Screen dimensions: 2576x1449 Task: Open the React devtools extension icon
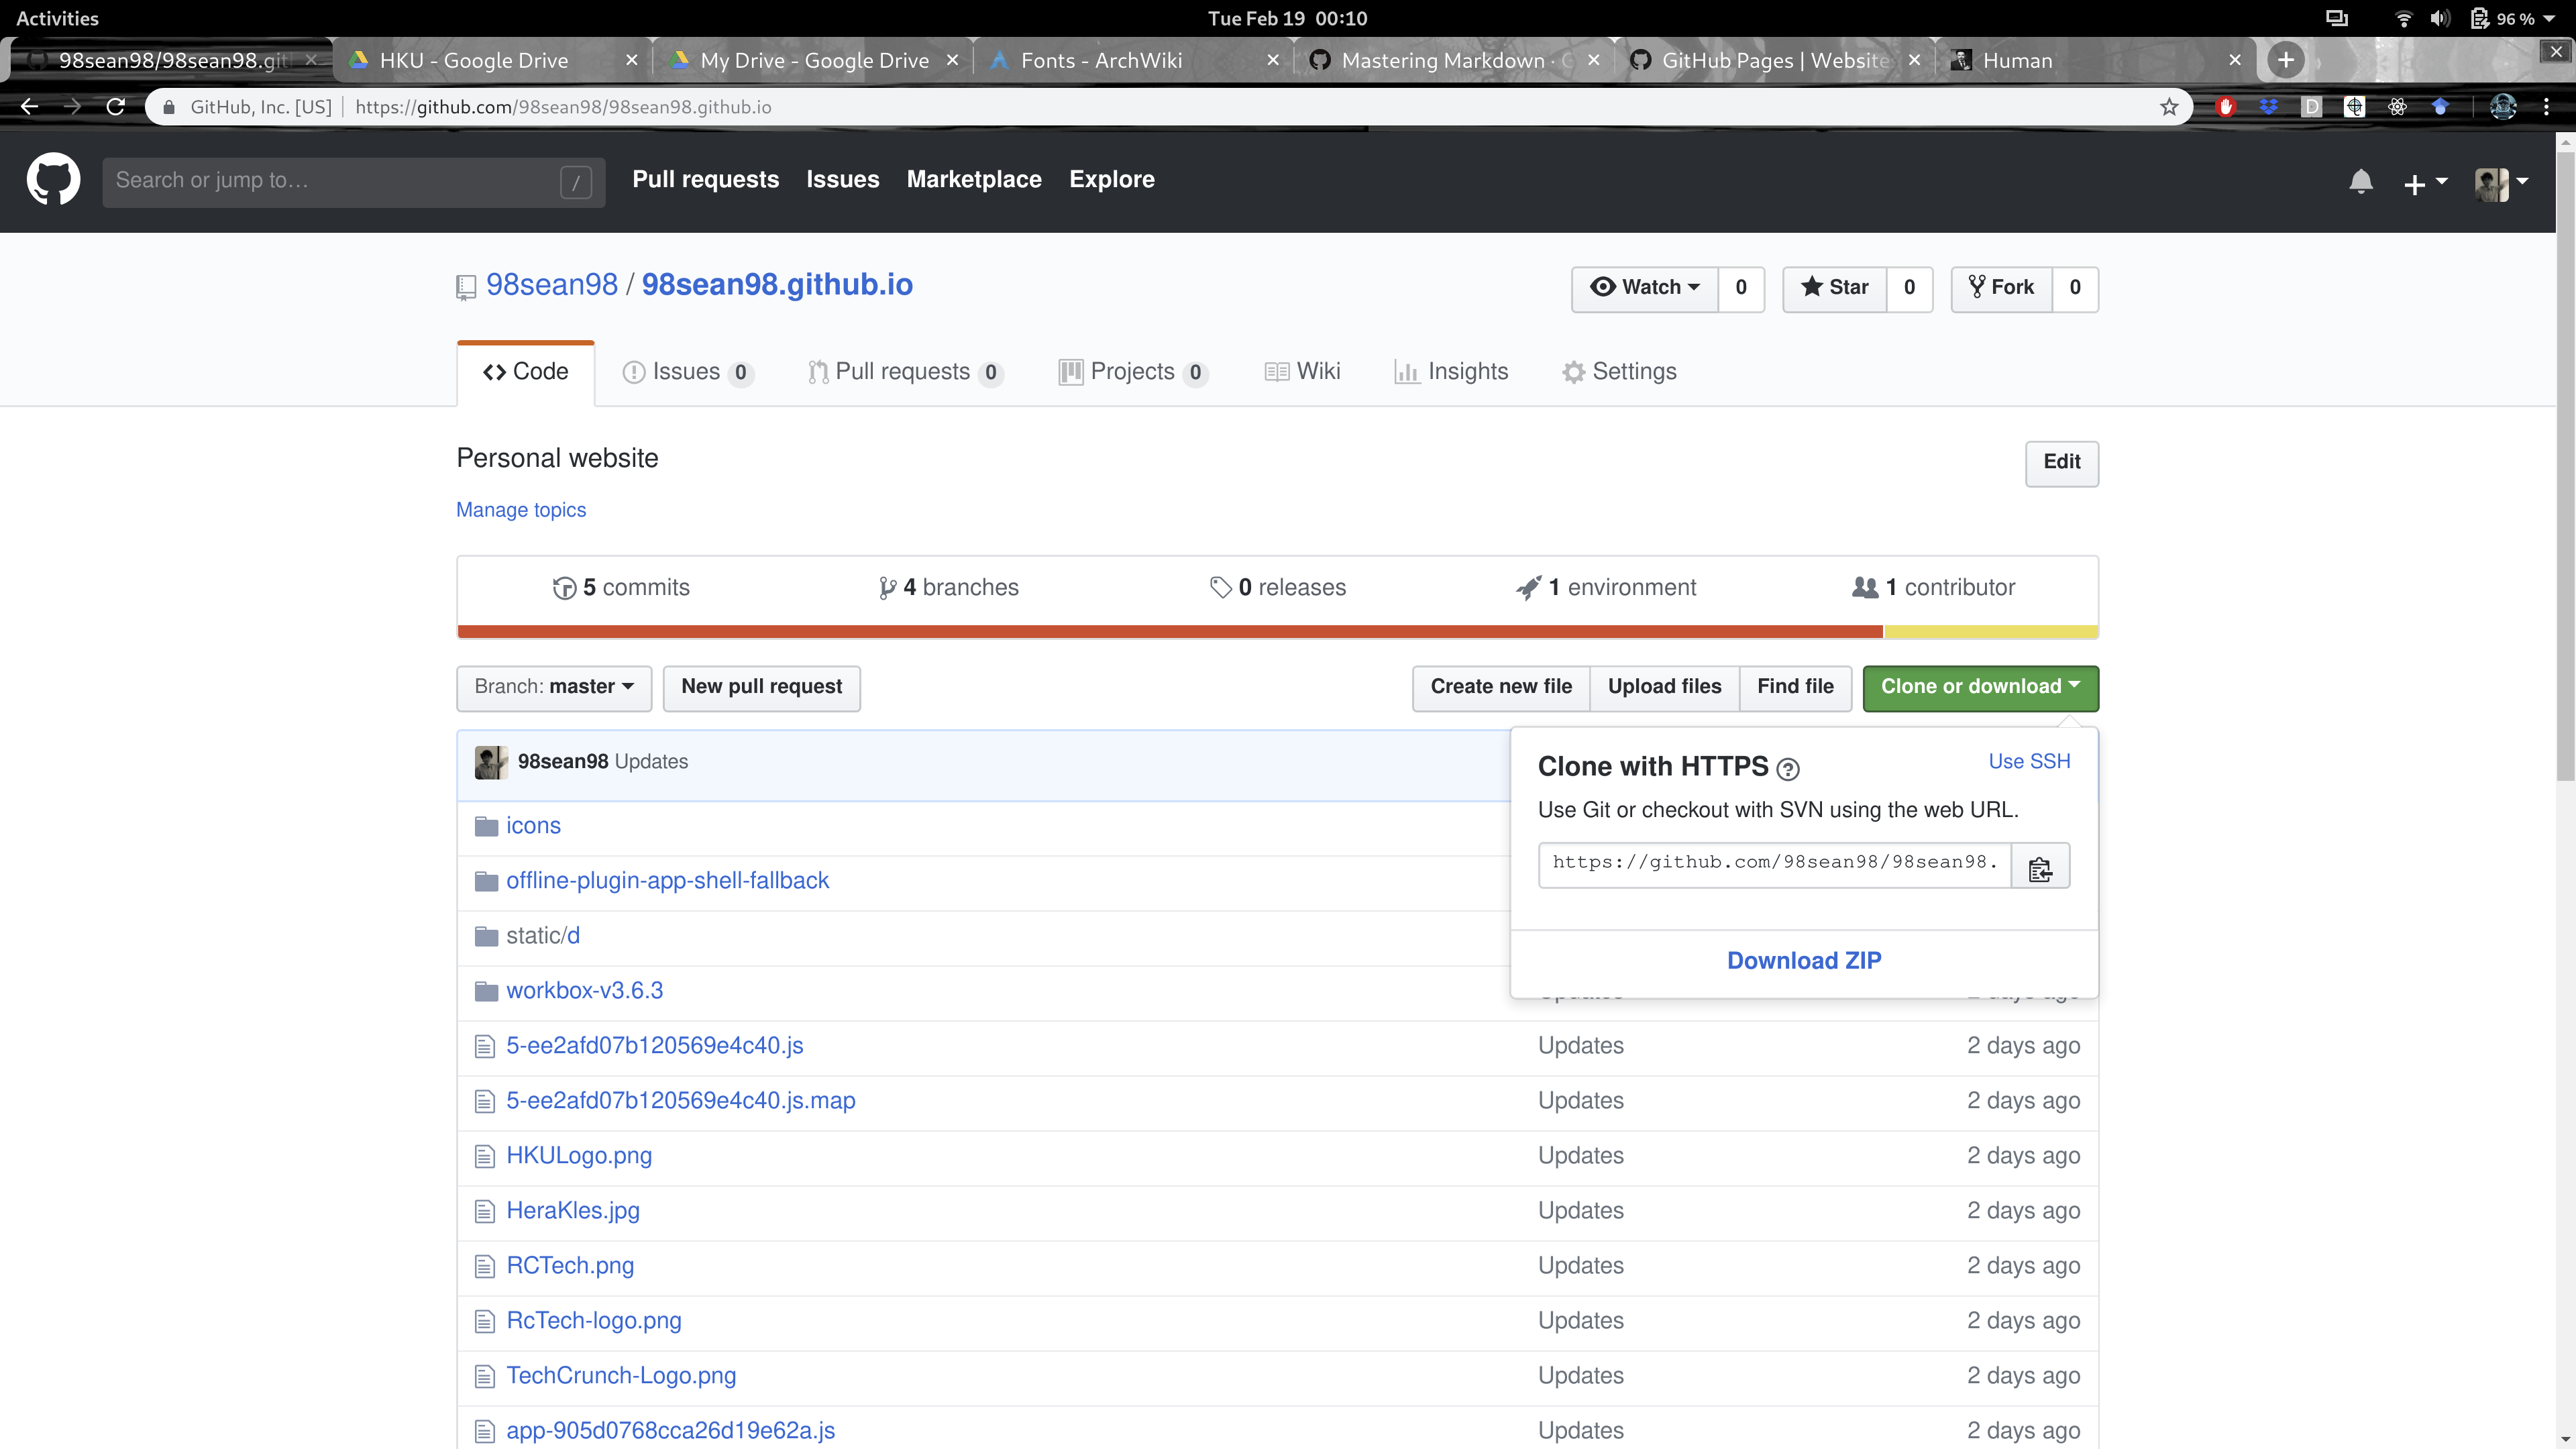pos(2397,107)
